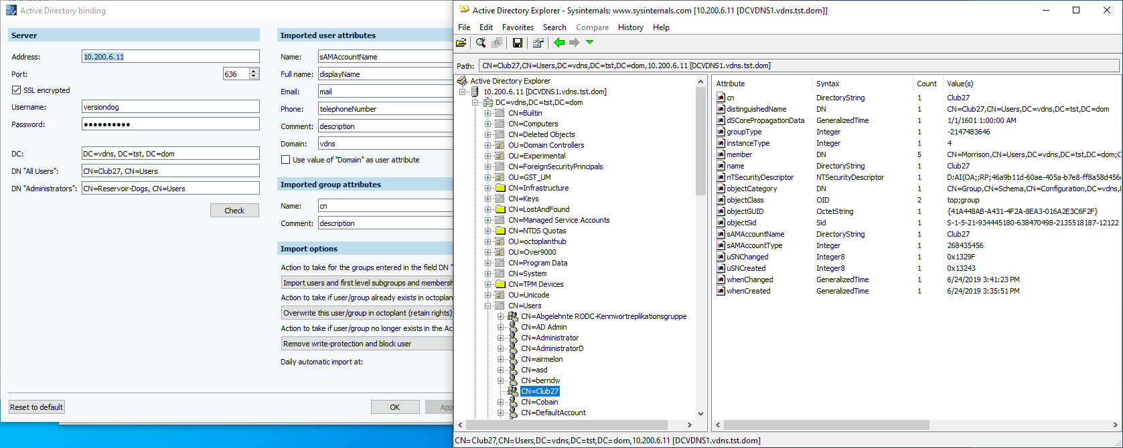Click the folder icon beside CN=TPM Devices
Screen dimensions: 1123x448
point(500,284)
